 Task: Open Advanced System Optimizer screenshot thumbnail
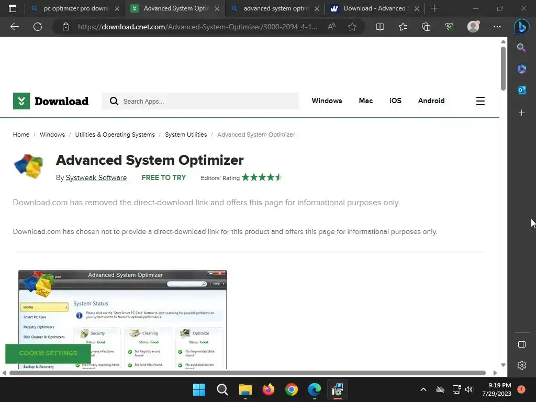[122, 319]
